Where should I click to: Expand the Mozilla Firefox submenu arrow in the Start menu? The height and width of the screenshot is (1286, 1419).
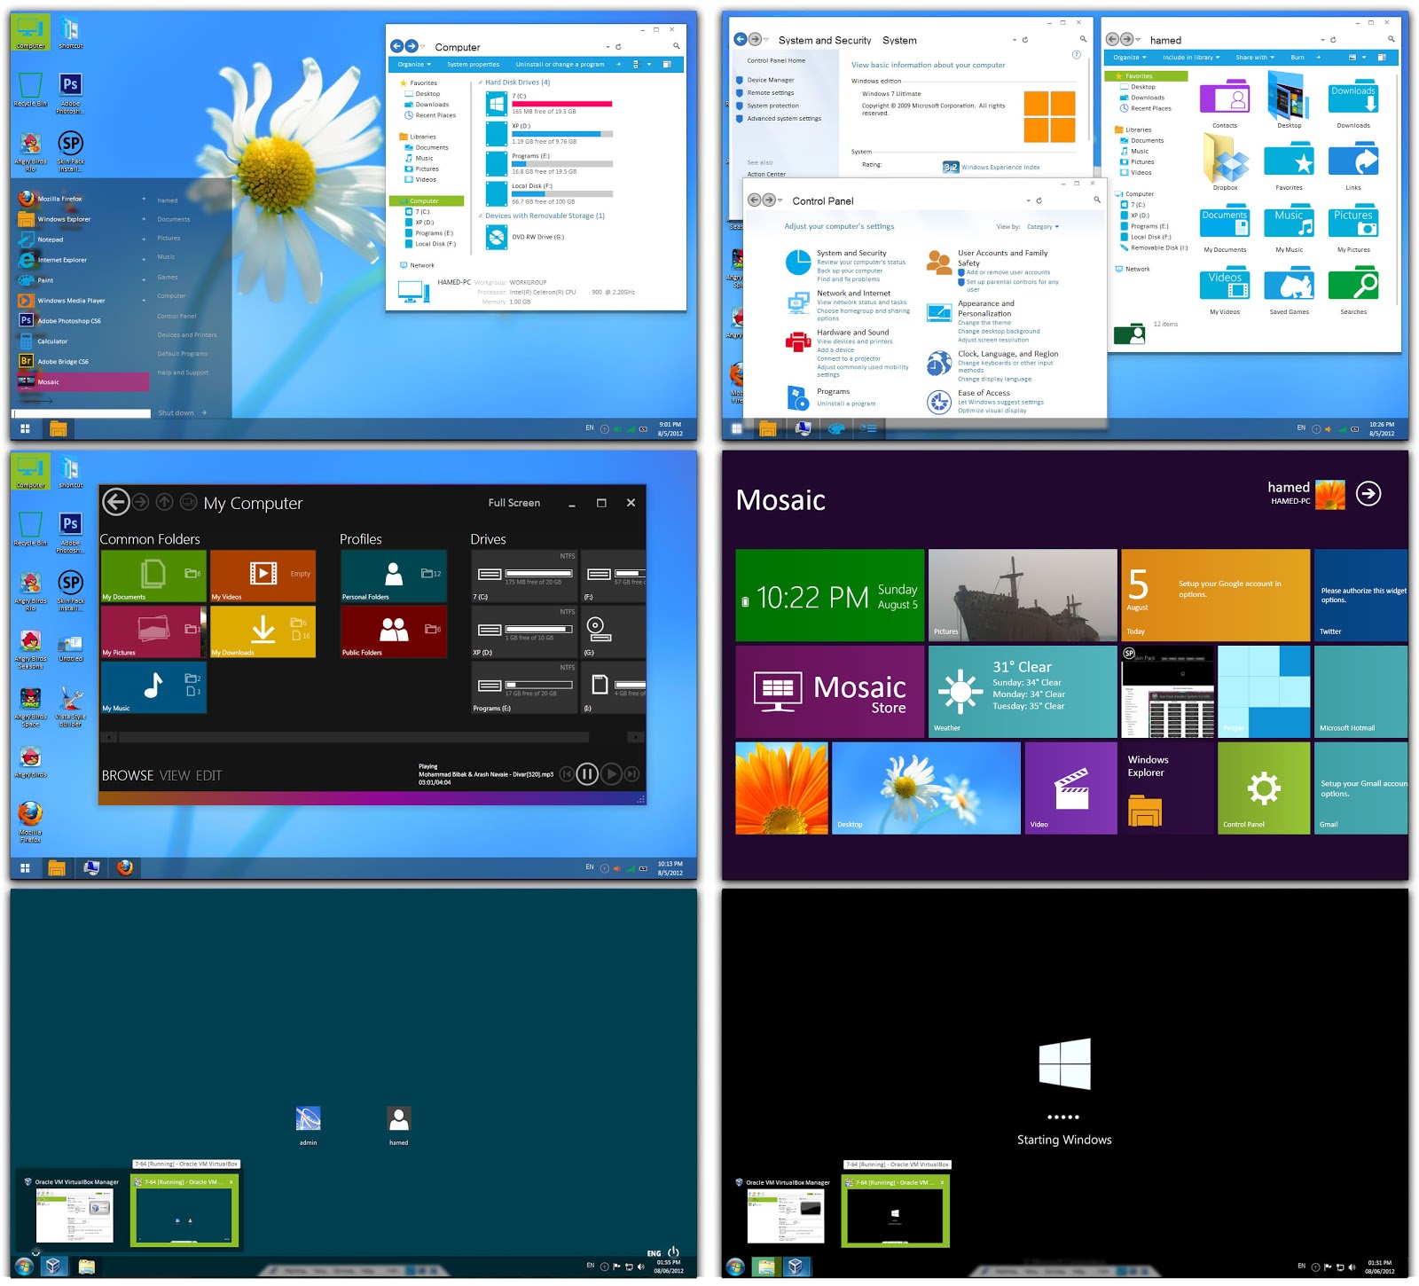click(144, 199)
